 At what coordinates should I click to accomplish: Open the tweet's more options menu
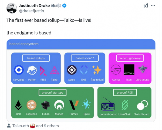click(x=153, y=6)
